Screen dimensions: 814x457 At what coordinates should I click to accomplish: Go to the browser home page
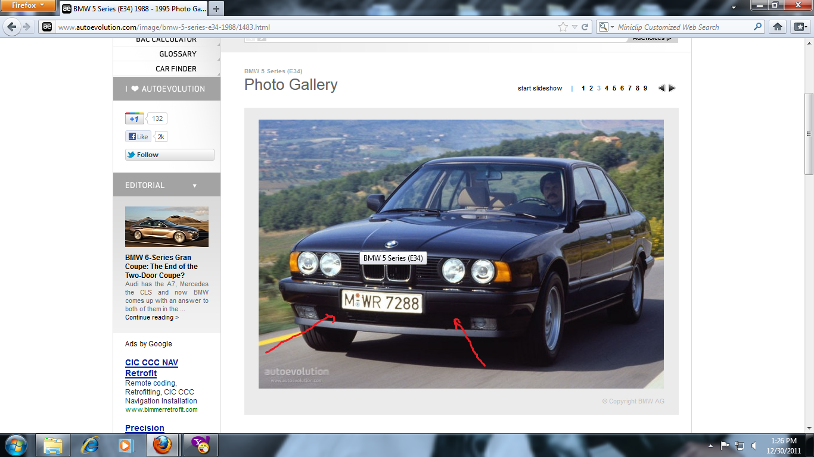[778, 27]
